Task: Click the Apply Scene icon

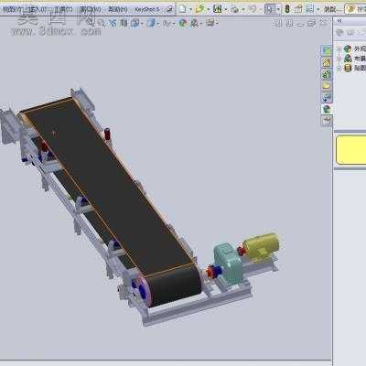Action: coord(194,23)
